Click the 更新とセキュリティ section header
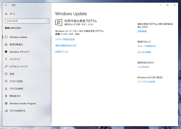The height and width of the screenshot is (129, 181). [x=13, y=28]
